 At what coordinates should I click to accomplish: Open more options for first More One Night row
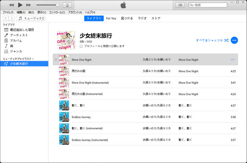pos(233,60)
